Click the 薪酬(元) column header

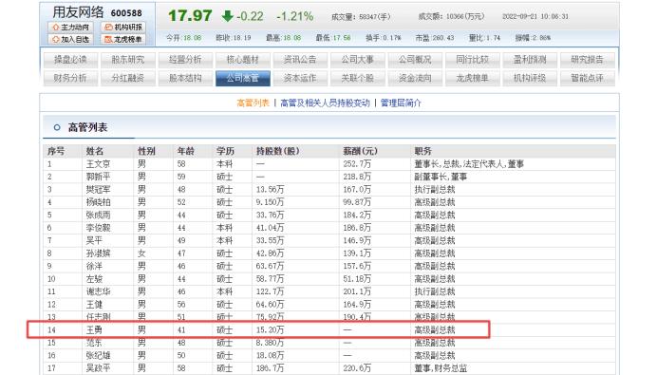pos(361,151)
